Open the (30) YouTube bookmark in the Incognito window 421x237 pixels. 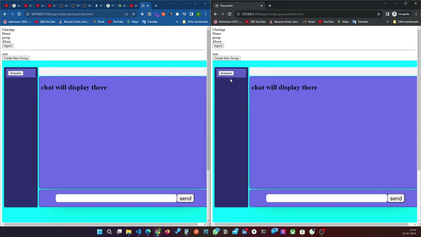(x=256, y=22)
